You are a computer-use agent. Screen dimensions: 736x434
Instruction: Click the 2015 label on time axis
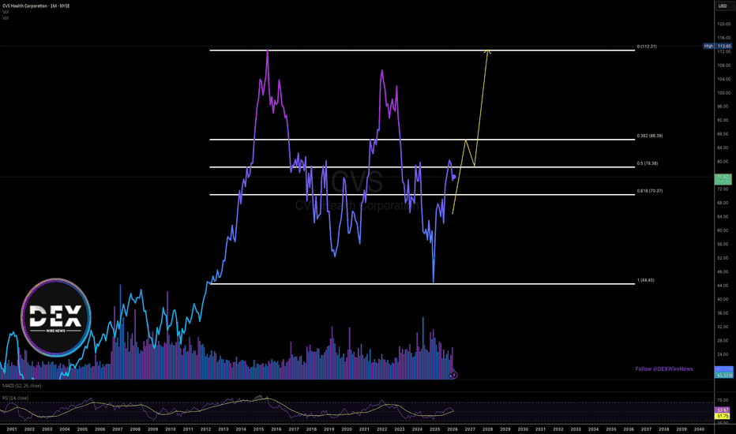tap(259, 428)
